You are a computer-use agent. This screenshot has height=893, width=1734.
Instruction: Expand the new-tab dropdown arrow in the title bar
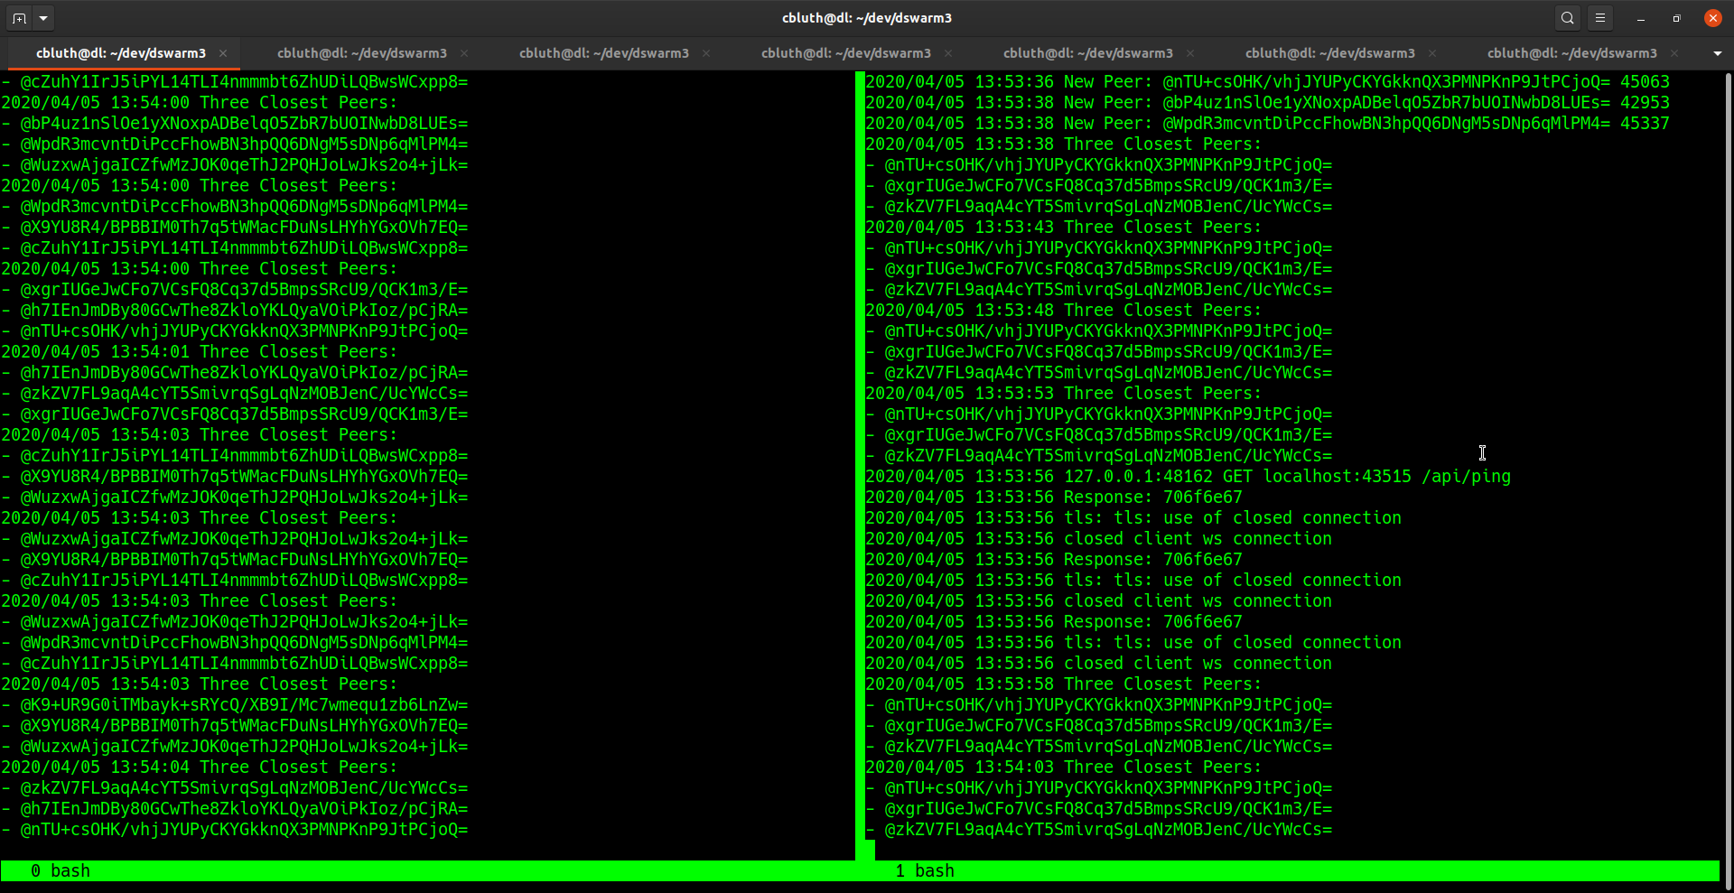(x=43, y=18)
